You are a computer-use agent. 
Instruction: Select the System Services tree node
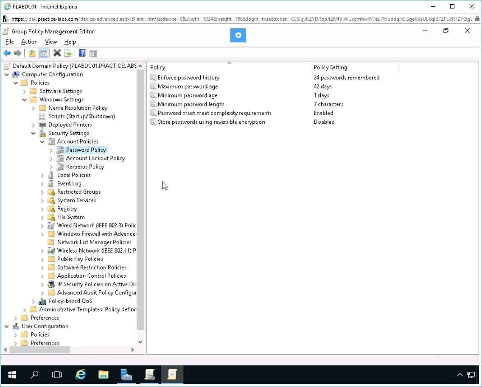pyautogui.click(x=76, y=200)
